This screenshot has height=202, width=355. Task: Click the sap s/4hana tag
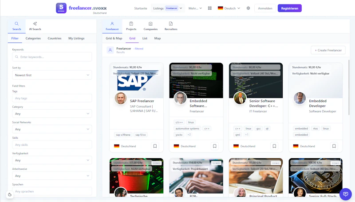123,135
